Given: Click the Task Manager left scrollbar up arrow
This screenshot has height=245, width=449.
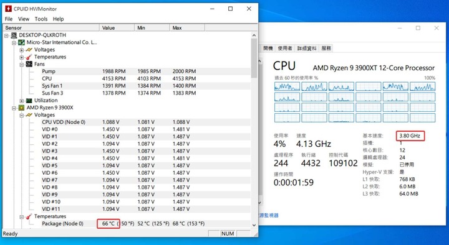Looking at the screenshot, I should pyautogui.click(x=259, y=61).
